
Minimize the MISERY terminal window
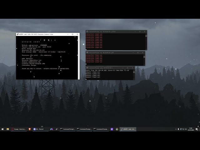(68, 34)
